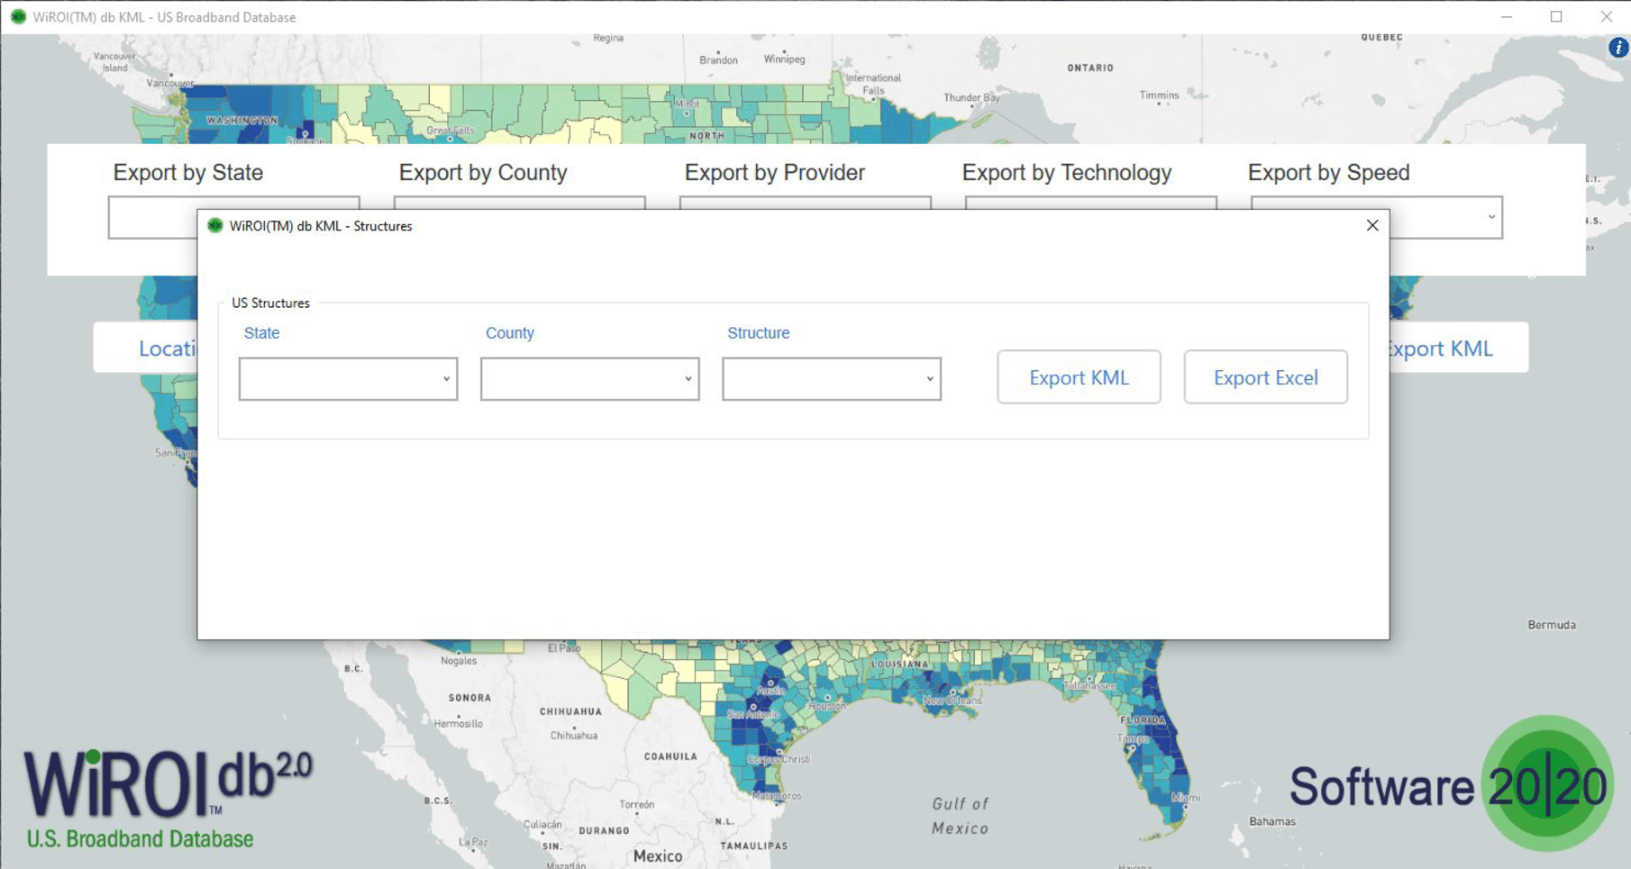Close the main US Broadband Database window
1631x869 pixels.
1606,17
